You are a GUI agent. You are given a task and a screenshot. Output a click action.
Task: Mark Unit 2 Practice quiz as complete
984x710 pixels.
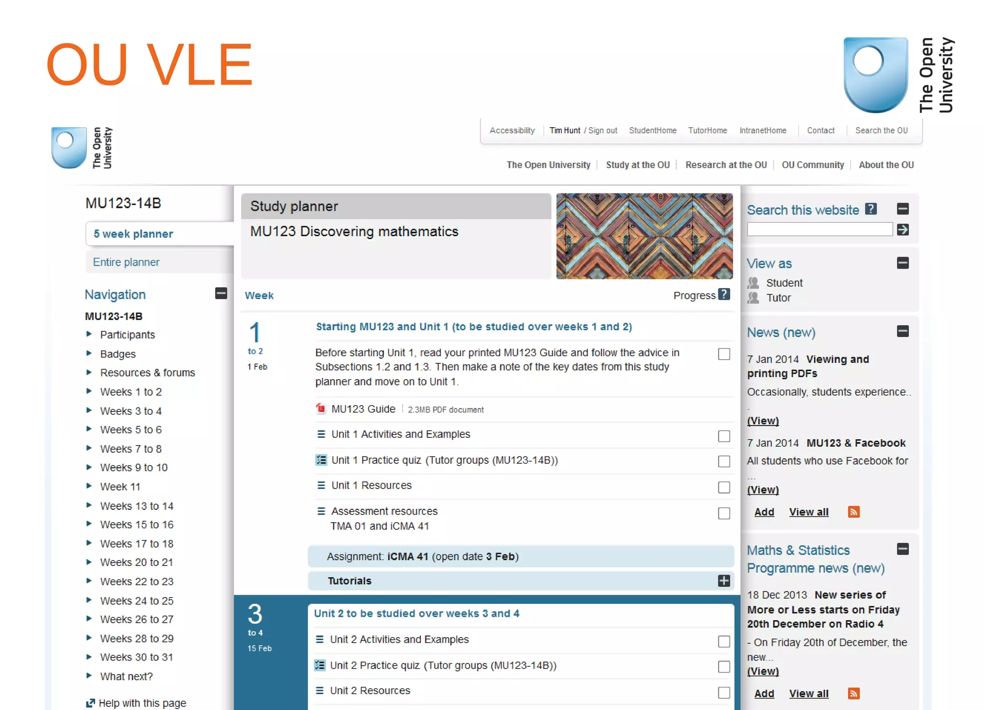(724, 667)
